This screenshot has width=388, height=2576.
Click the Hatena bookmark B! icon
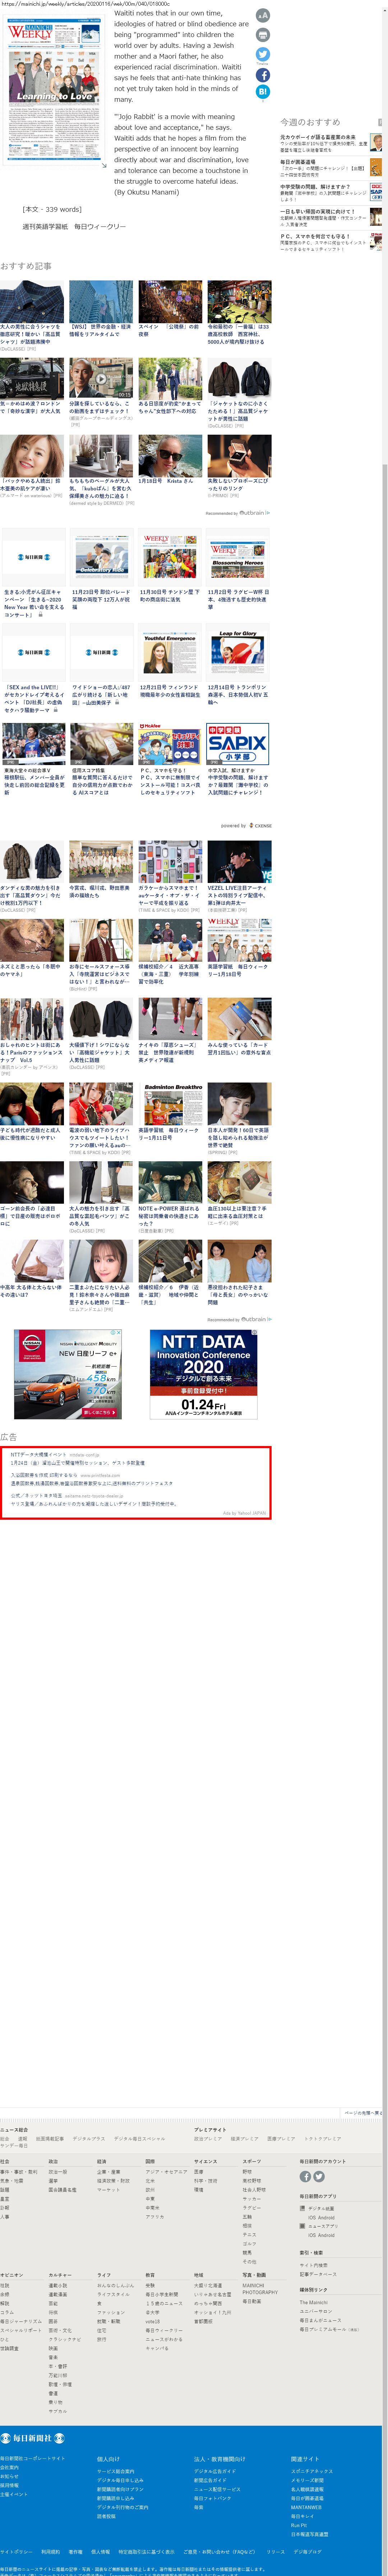click(263, 92)
